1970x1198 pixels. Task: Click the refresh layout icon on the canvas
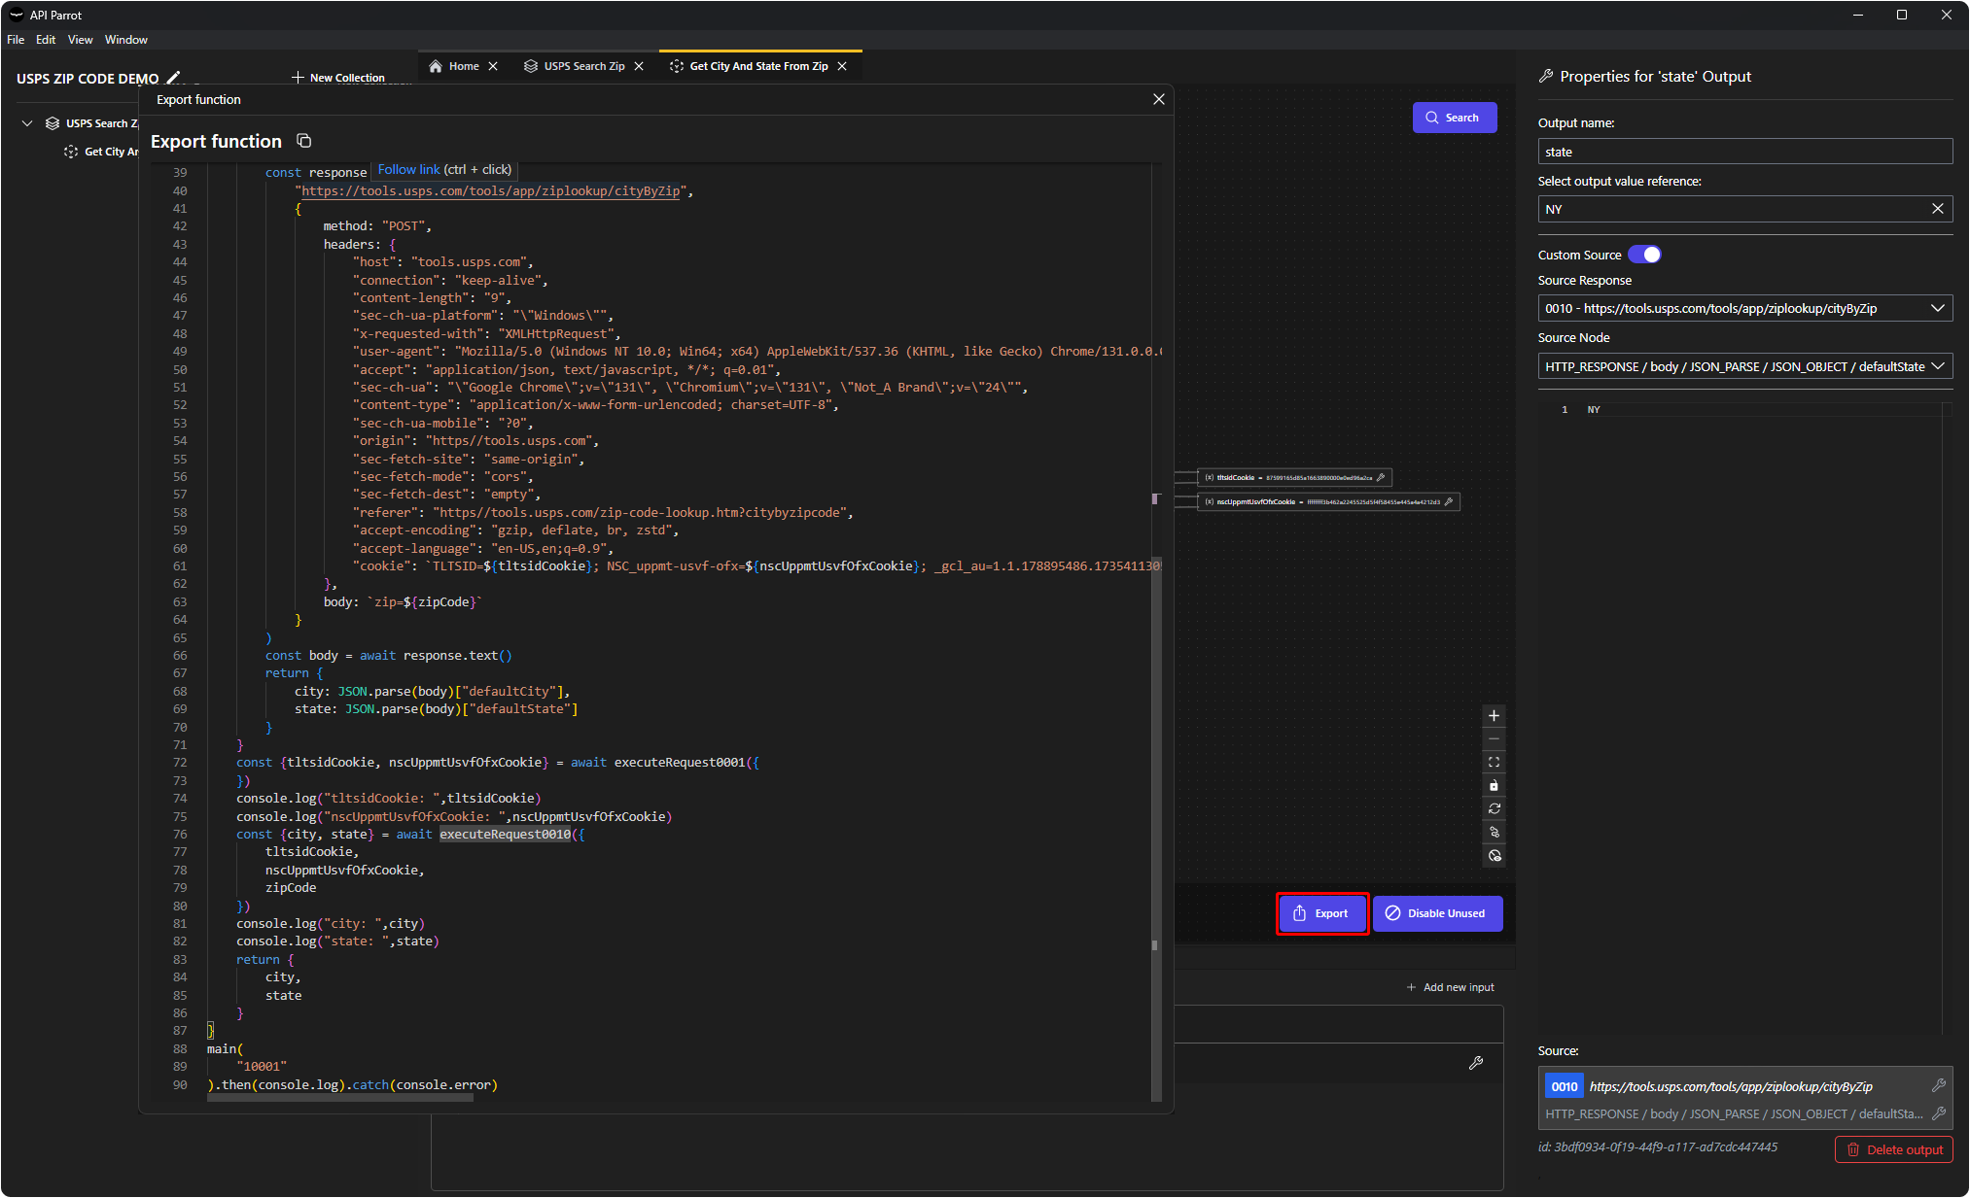coord(1494,809)
